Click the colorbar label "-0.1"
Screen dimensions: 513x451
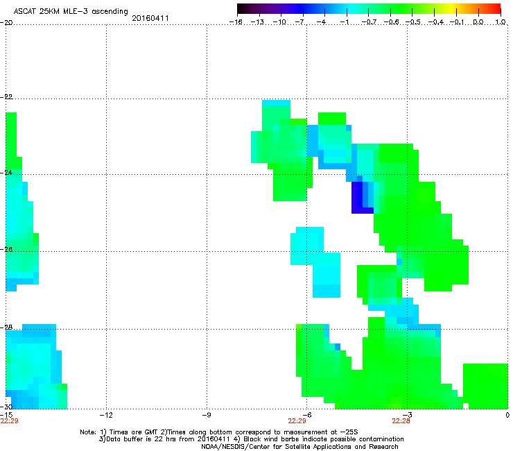[457, 22]
